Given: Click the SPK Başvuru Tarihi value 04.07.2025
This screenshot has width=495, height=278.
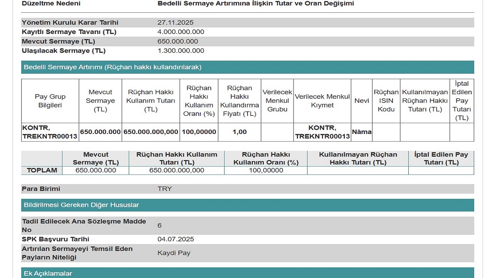Looking at the screenshot, I should click(x=176, y=239).
